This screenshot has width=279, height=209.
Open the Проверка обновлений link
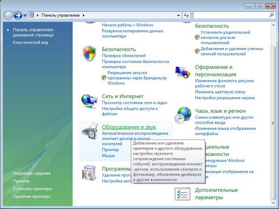124,56
